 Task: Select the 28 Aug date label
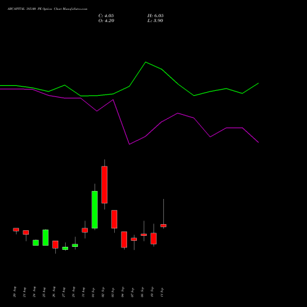click(74, 292)
